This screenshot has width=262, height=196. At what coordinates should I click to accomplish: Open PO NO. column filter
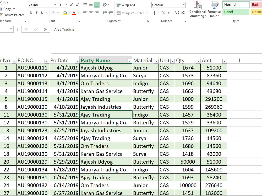tap(47, 61)
